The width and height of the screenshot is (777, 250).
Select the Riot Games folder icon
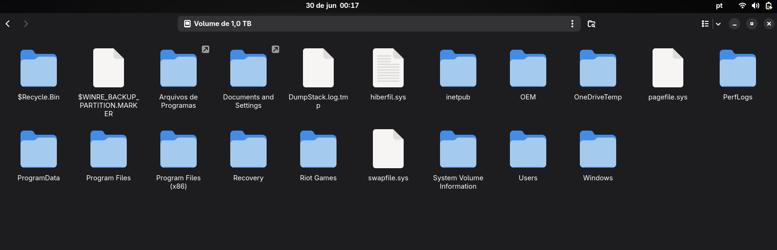[x=318, y=149]
